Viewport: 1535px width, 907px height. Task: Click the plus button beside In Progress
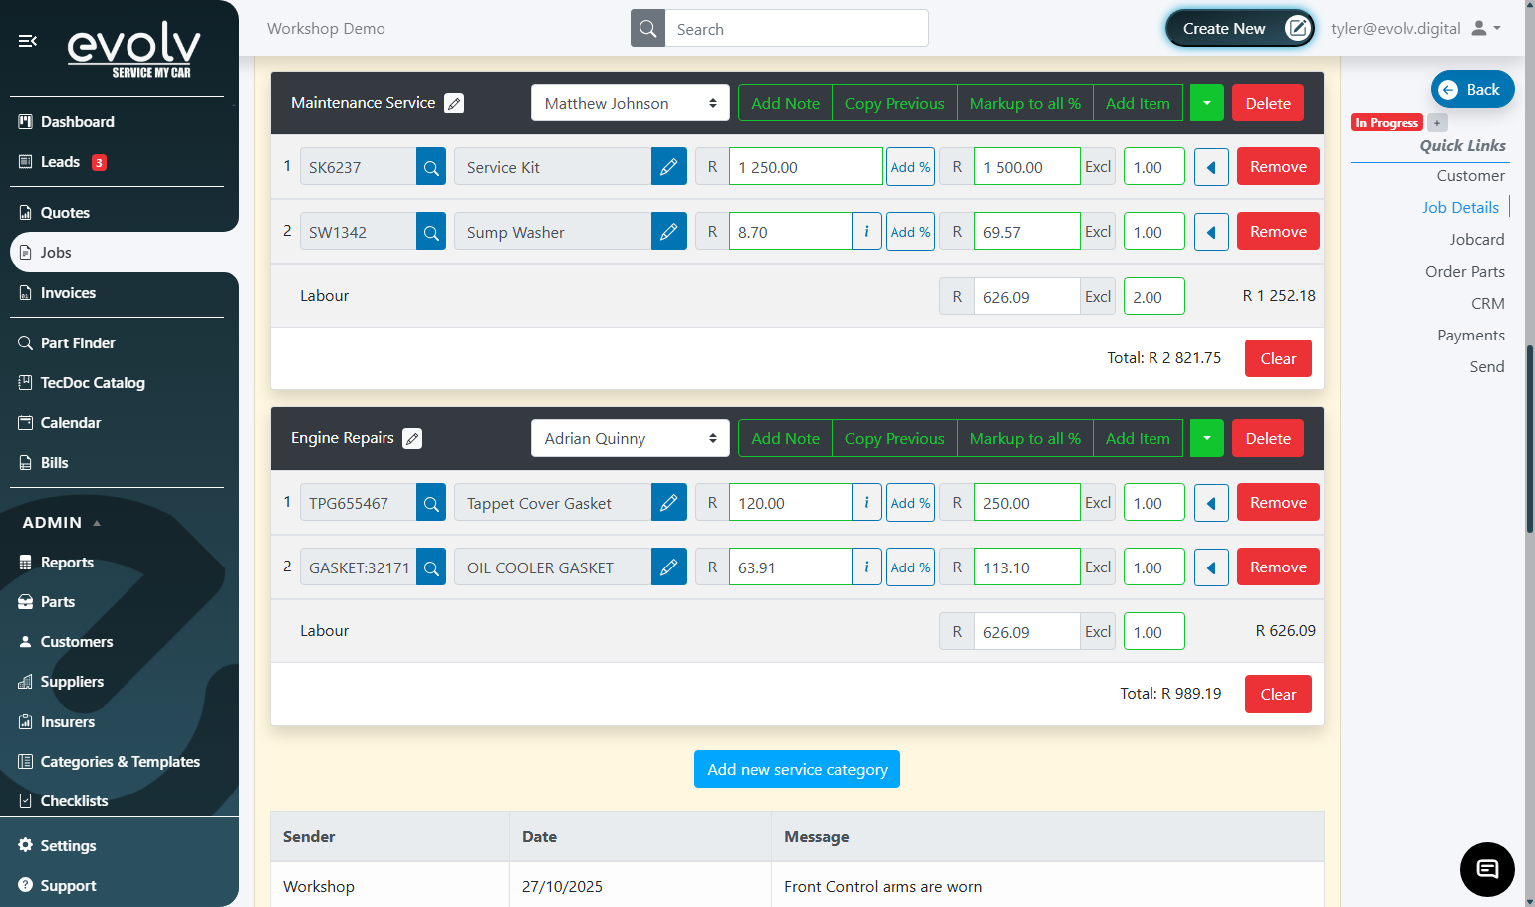coord(1437,123)
